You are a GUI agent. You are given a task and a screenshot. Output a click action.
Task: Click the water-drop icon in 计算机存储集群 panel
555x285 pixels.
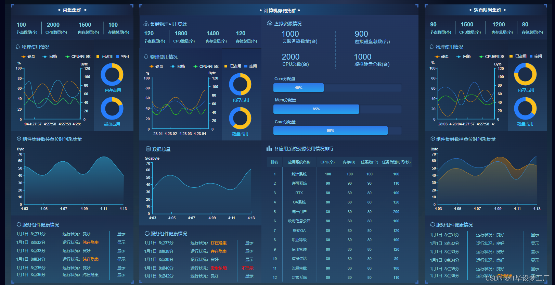[x=146, y=57]
